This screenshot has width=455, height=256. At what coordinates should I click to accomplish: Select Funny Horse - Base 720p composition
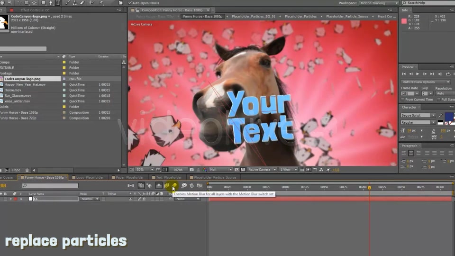click(19, 118)
